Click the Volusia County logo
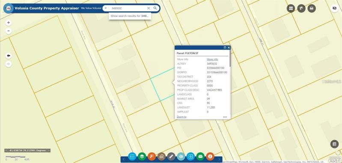Image resolution: width=342 pixels, height=163 pixels. point(9,8)
